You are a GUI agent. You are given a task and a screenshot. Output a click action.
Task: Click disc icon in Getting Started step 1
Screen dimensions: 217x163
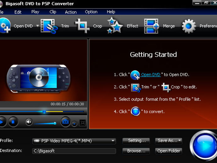[x=135, y=75]
